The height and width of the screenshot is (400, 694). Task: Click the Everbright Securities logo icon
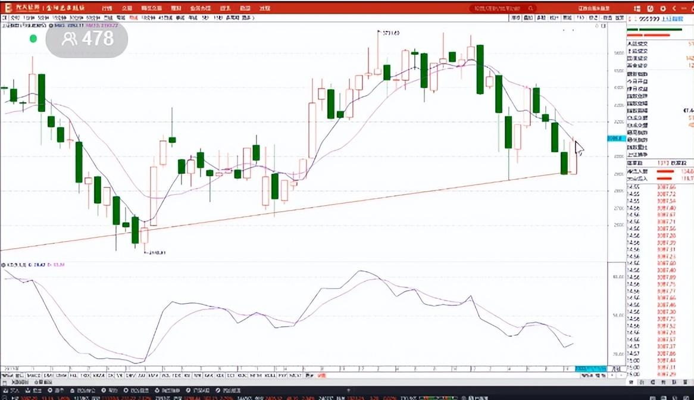[x=8, y=8]
